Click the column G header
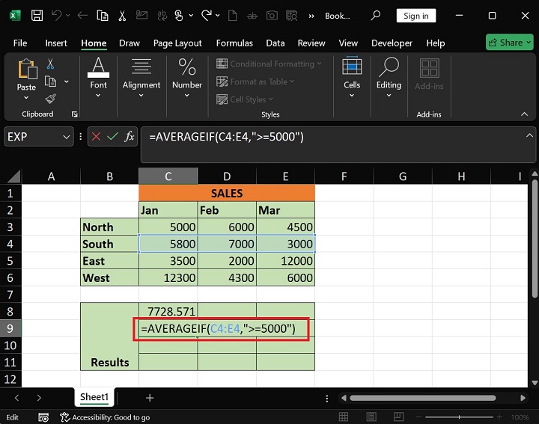Screen dimensions: 539x424 [x=402, y=176]
